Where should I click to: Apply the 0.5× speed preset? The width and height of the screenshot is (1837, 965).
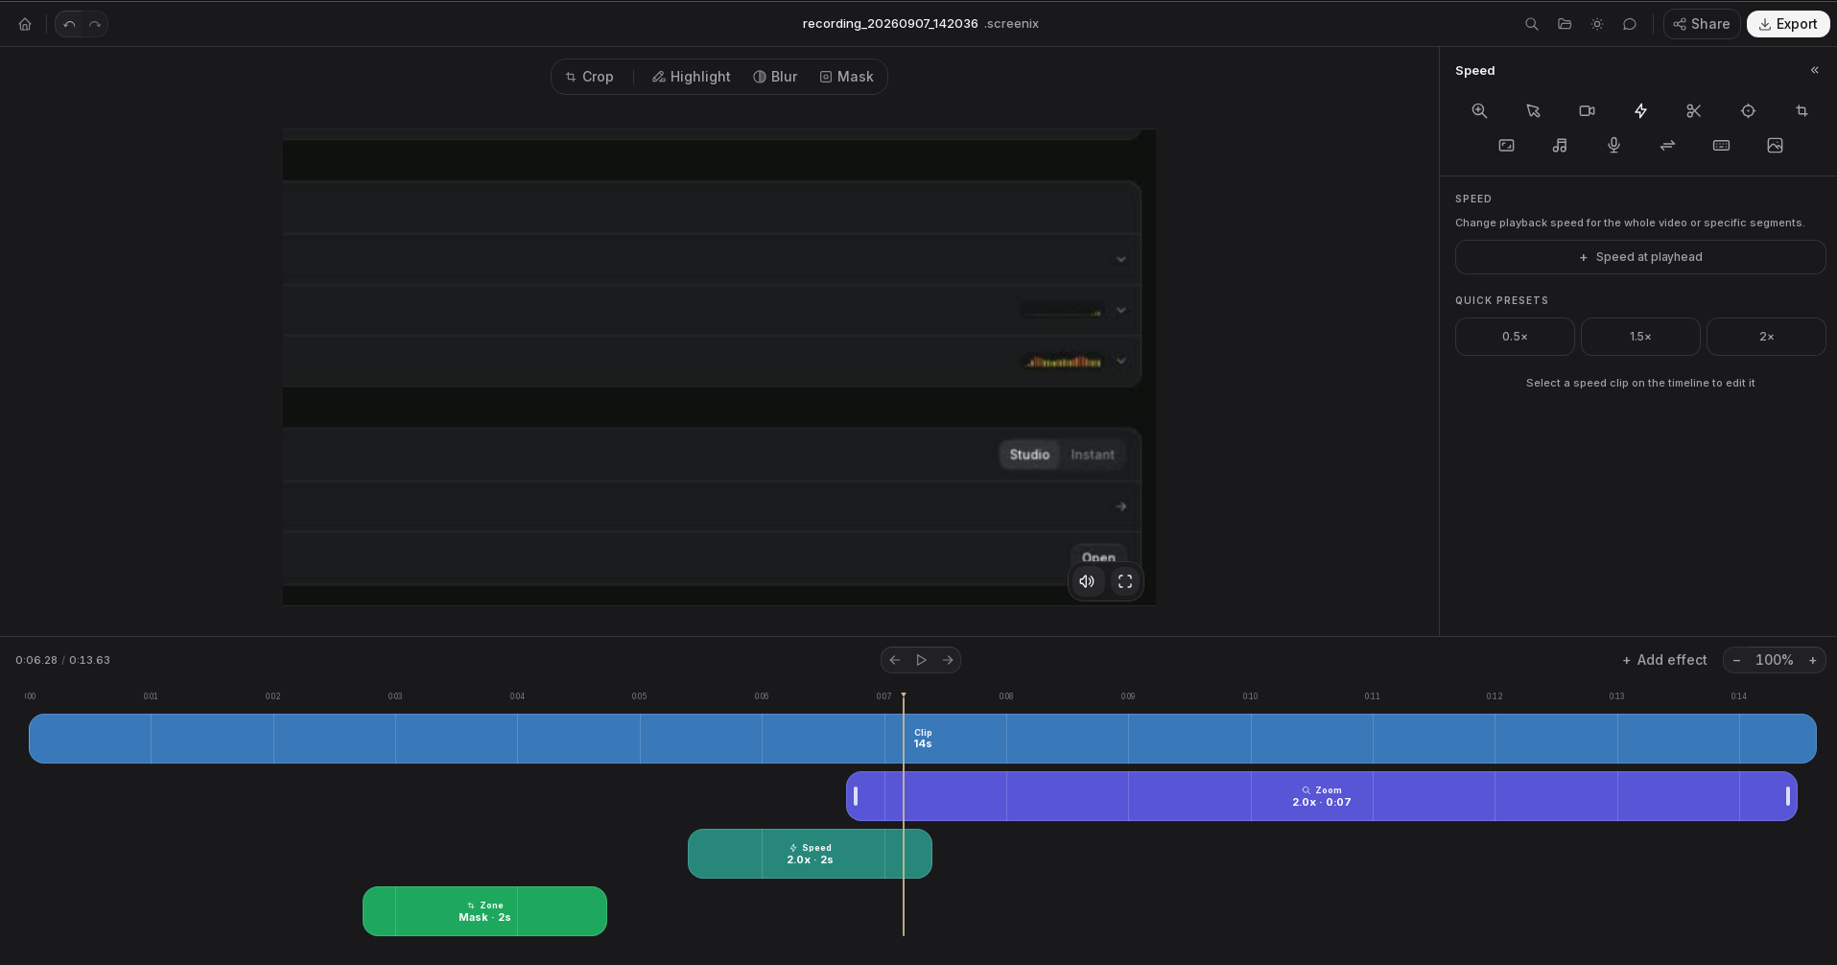click(1515, 337)
